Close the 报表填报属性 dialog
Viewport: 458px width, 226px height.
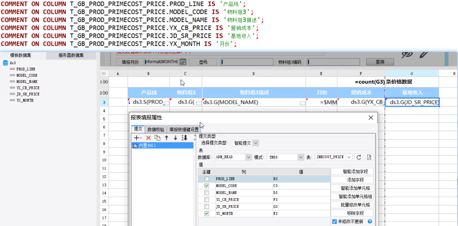pos(371,118)
